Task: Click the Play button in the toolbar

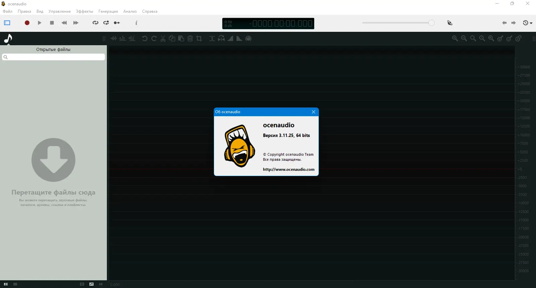Action: coord(40,23)
